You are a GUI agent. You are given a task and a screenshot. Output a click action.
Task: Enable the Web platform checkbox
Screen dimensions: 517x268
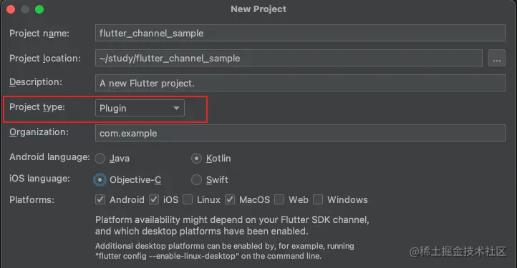point(279,199)
